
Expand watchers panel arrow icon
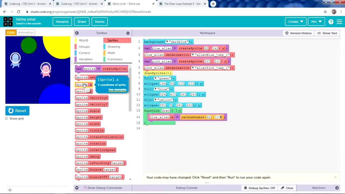[337, 188]
